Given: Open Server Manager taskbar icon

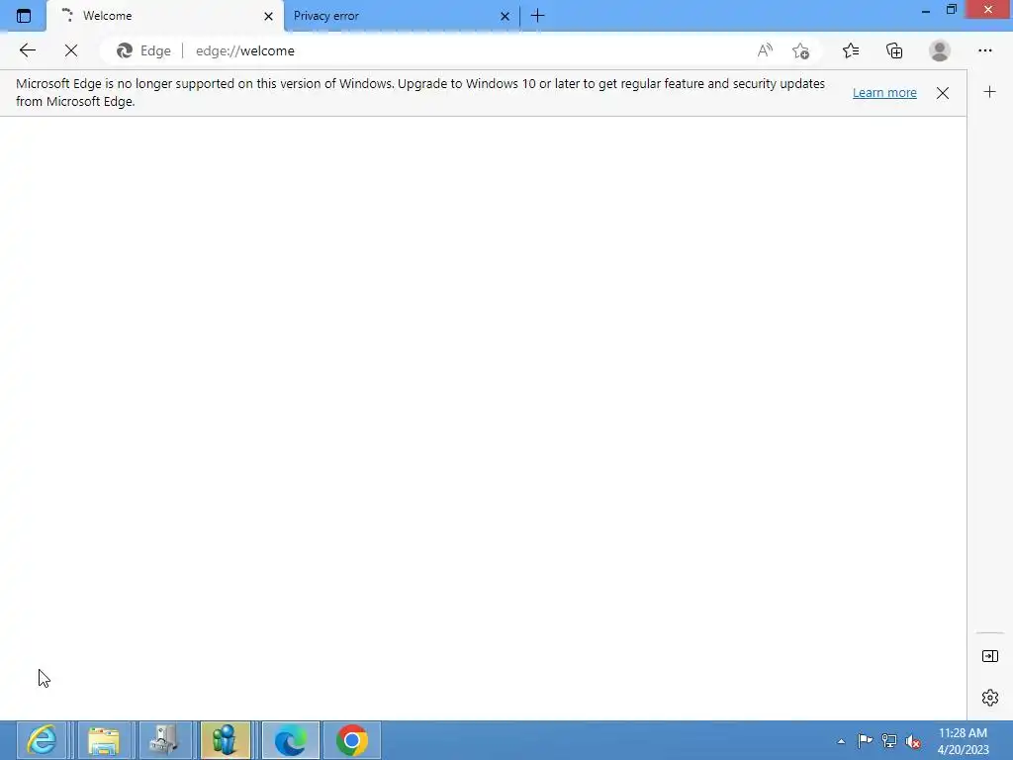Looking at the screenshot, I should (165, 740).
